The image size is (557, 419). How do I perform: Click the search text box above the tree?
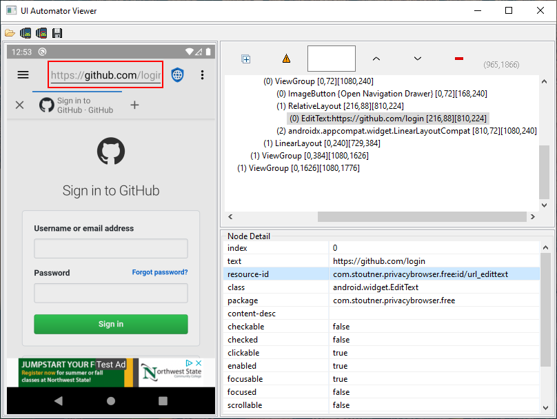coord(332,59)
